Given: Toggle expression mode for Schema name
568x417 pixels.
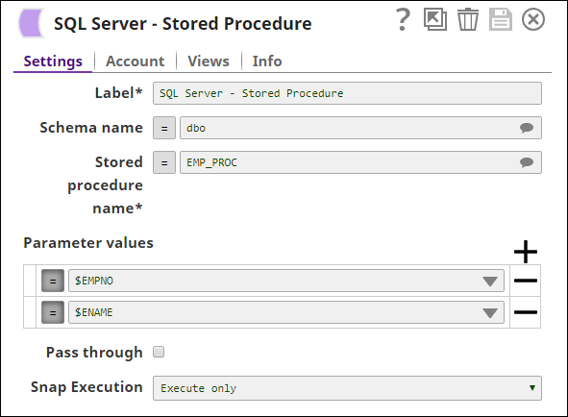Looking at the screenshot, I should click(x=164, y=128).
